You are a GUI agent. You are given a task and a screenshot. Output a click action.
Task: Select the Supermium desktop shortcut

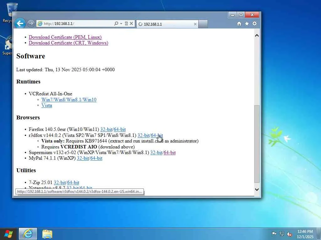pyautogui.click(x=8, y=45)
